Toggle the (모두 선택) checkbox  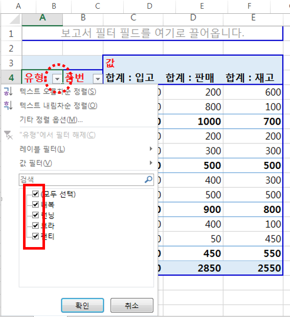36,193
